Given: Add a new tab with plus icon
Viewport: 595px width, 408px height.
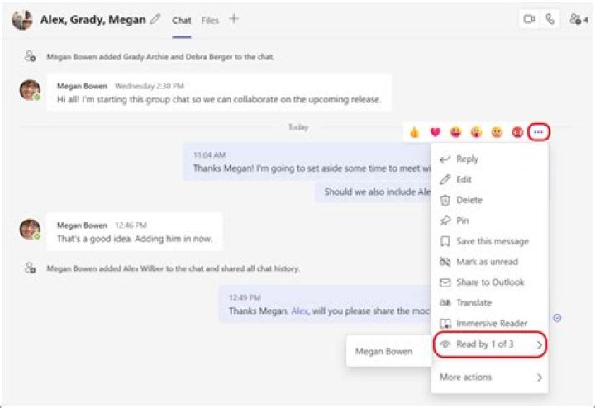Looking at the screenshot, I should tap(234, 19).
